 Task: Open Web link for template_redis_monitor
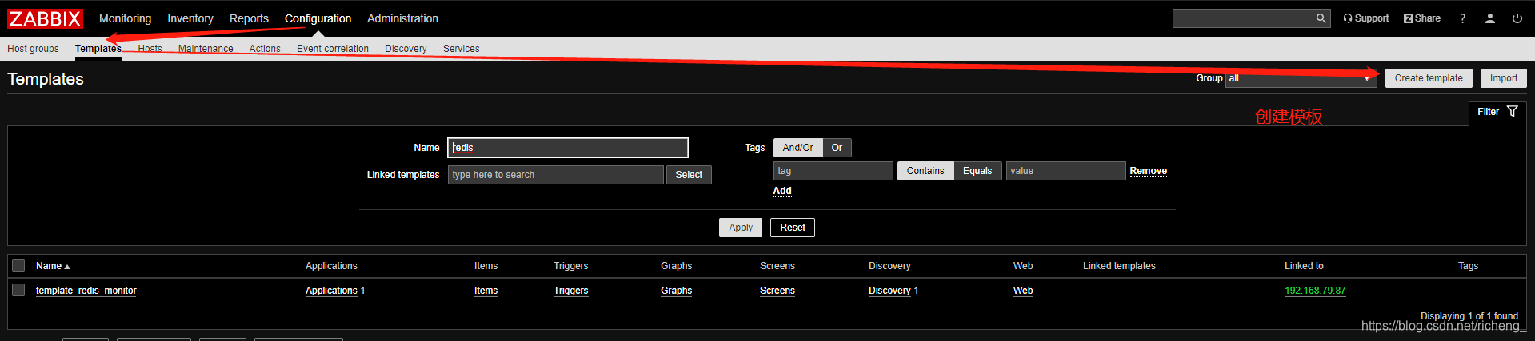1023,291
